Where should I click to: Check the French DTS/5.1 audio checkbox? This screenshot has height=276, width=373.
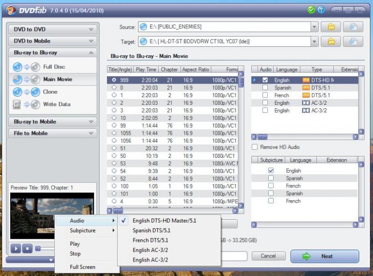(265, 95)
